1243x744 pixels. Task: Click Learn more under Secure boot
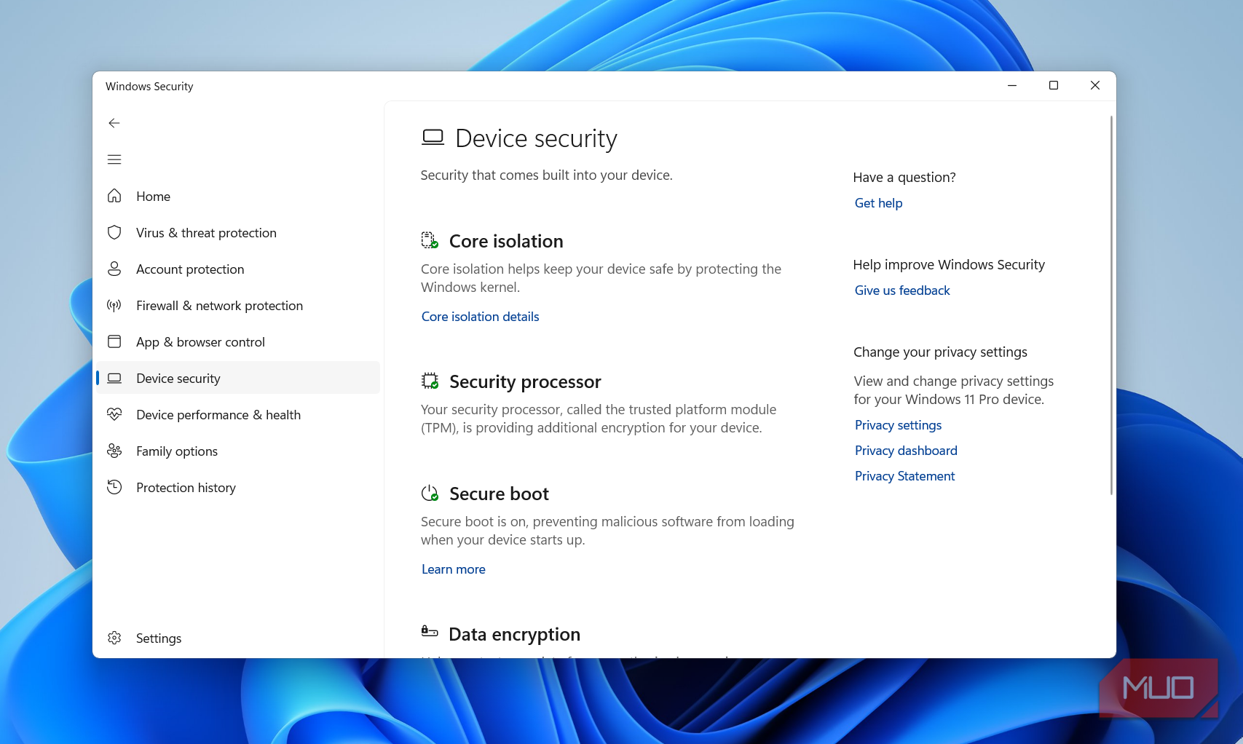454,569
